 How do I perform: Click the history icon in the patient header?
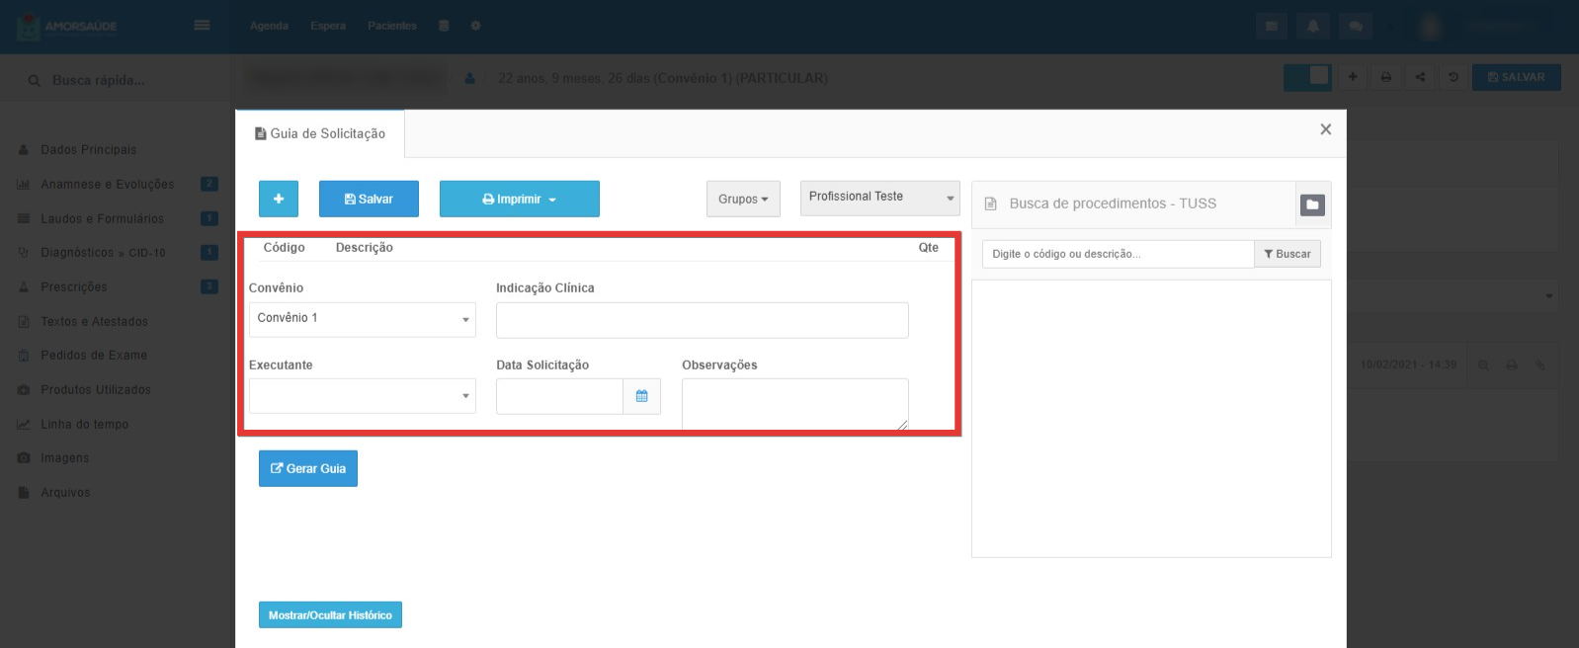pos(1454,77)
